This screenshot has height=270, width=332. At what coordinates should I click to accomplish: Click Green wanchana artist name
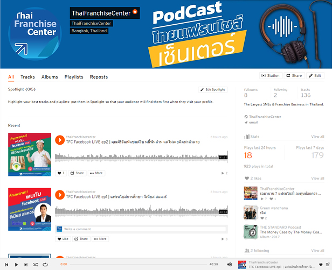pyautogui.click(x=274, y=208)
